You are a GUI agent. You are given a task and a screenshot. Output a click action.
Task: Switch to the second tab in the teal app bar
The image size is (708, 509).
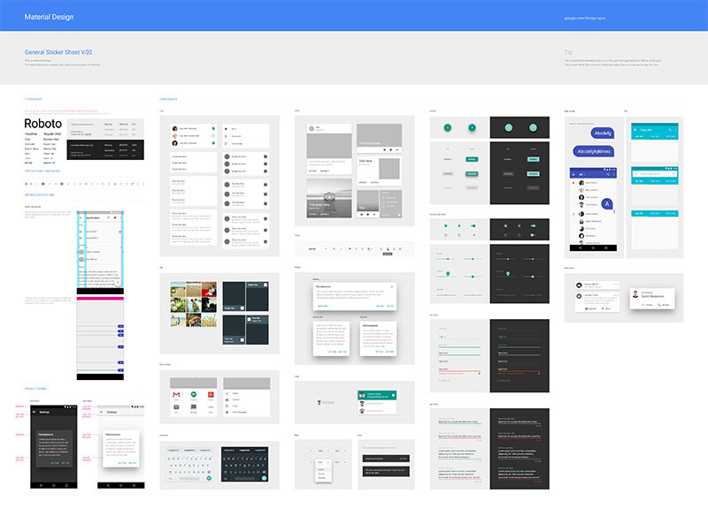(657, 135)
